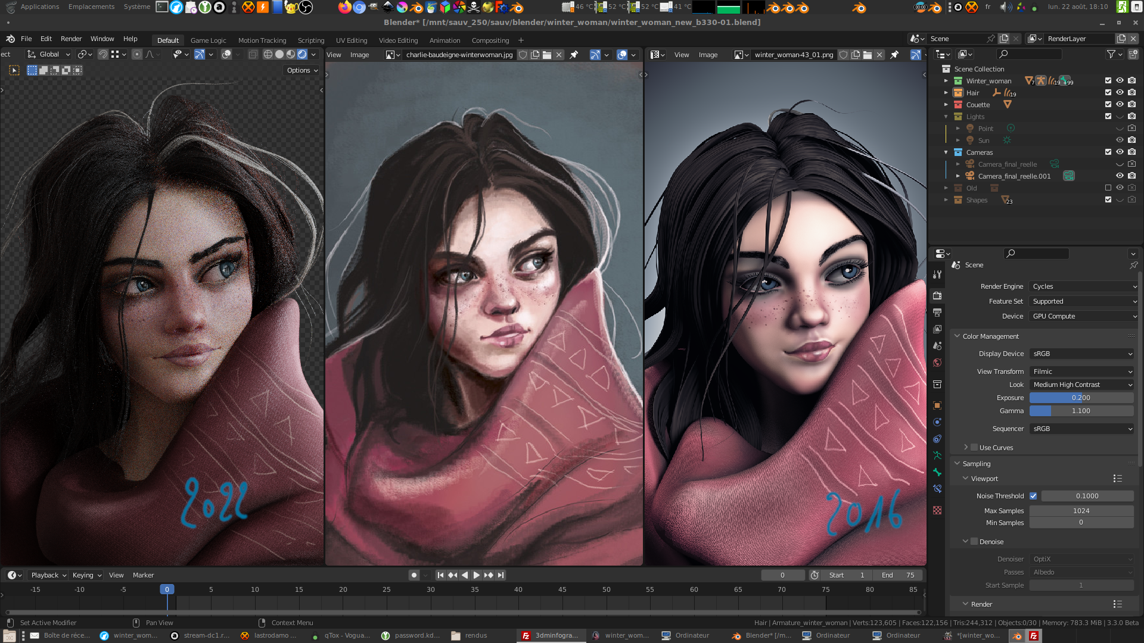Switch to the Scripting workspace
The height and width of the screenshot is (643, 1144).
pyautogui.click(x=311, y=40)
